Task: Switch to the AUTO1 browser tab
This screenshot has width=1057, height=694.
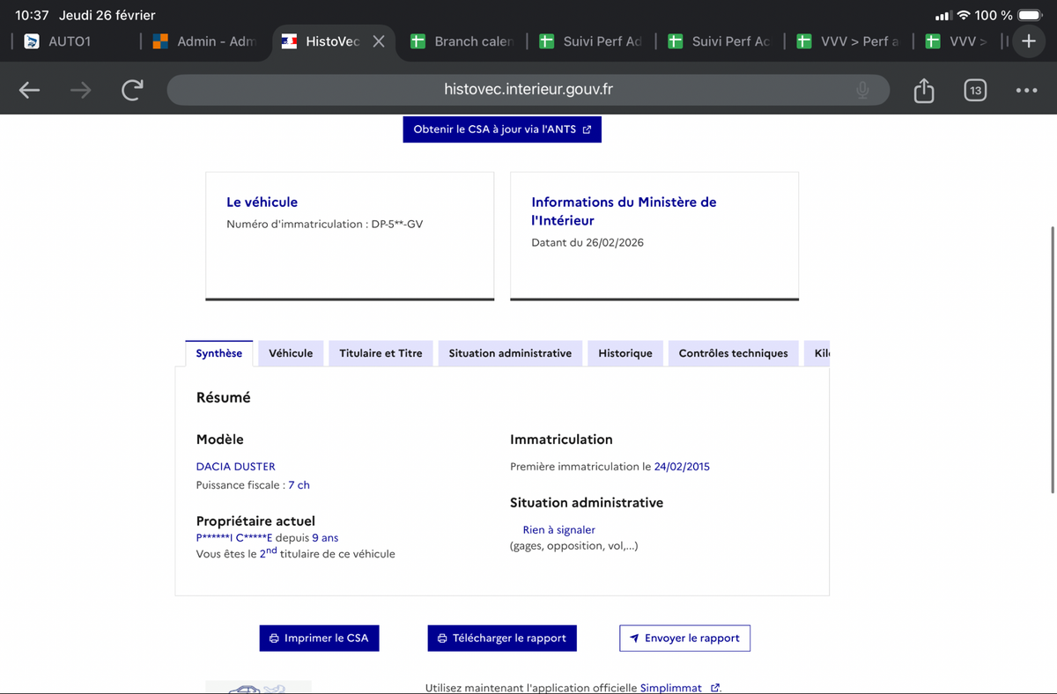Action: [70, 41]
